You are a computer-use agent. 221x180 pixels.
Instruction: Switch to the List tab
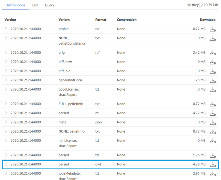(35, 5)
